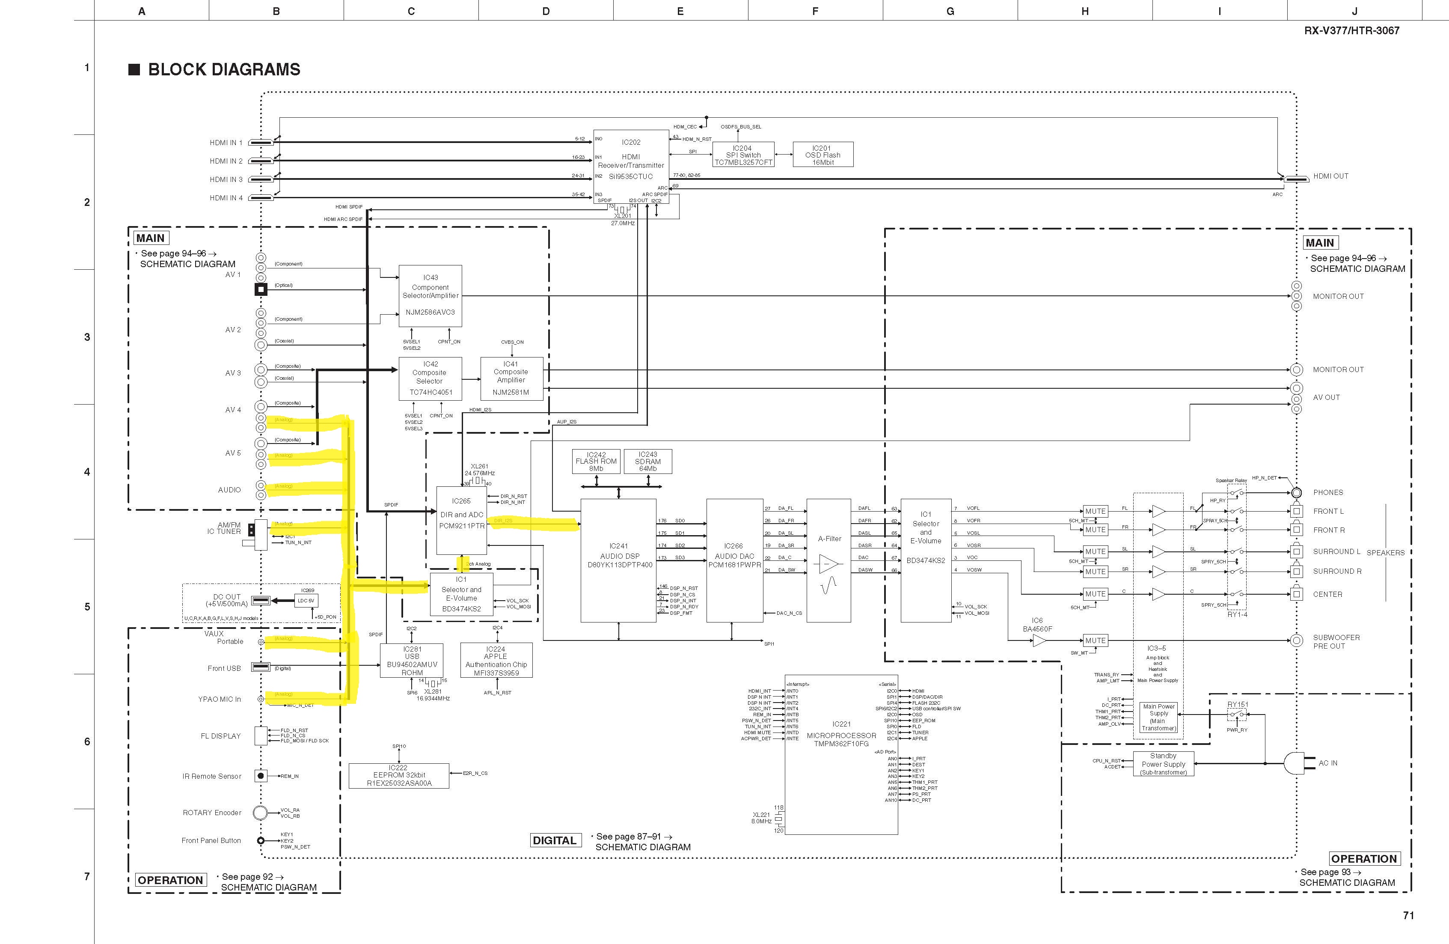Click the HDMI IN 4 connector symbol
This screenshot has width=1449, height=944.
click(x=261, y=197)
